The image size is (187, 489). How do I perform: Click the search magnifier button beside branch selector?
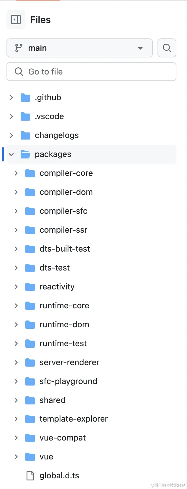167,48
